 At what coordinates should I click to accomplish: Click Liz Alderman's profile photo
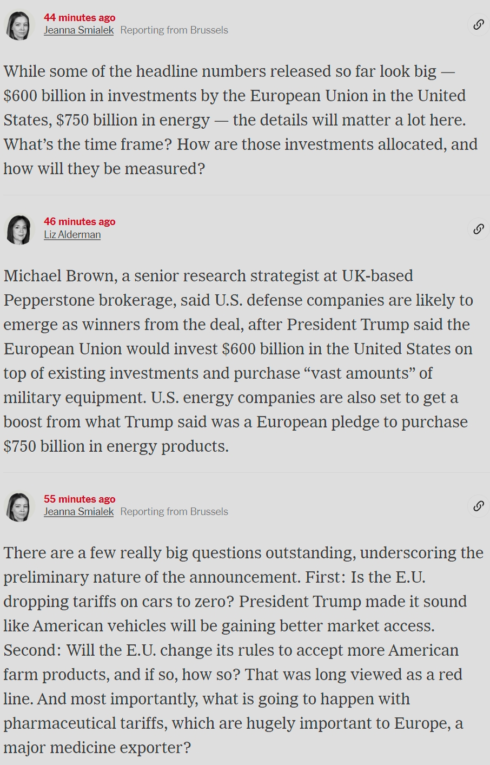(x=19, y=229)
